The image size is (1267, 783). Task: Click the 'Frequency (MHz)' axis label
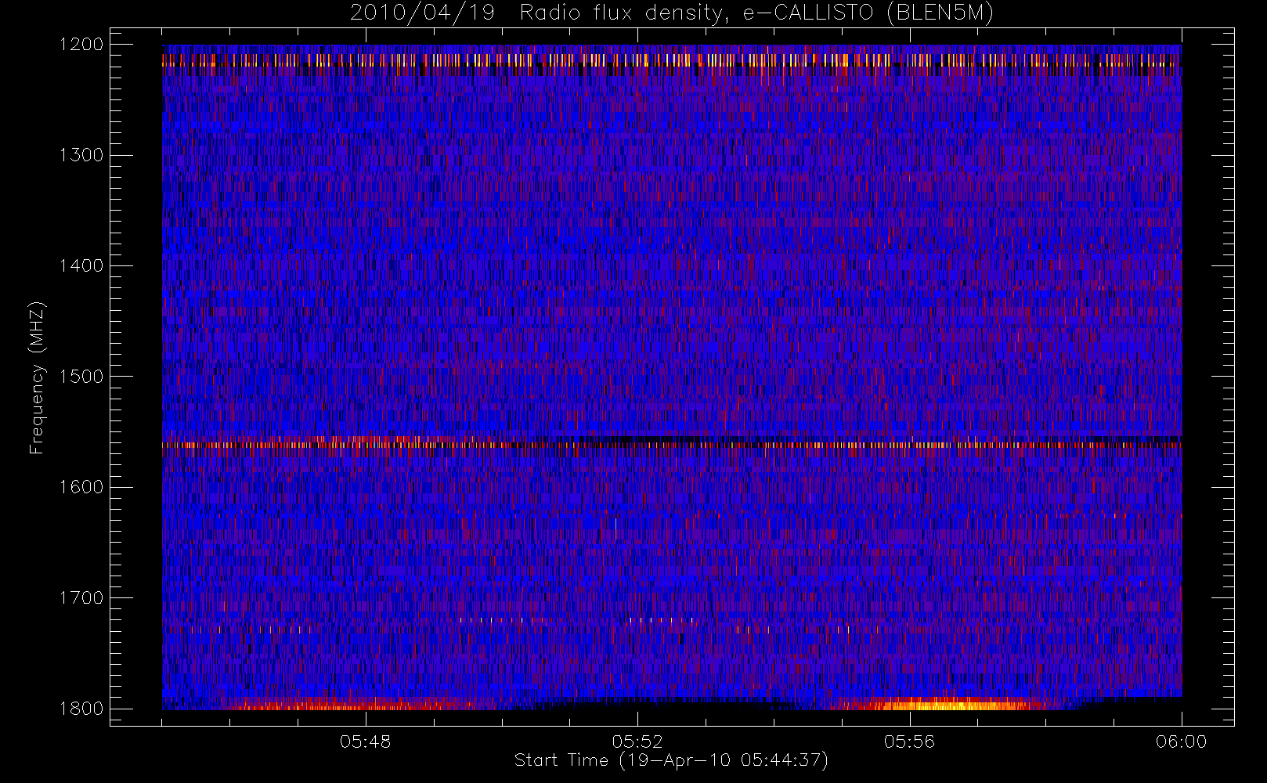click(x=36, y=377)
